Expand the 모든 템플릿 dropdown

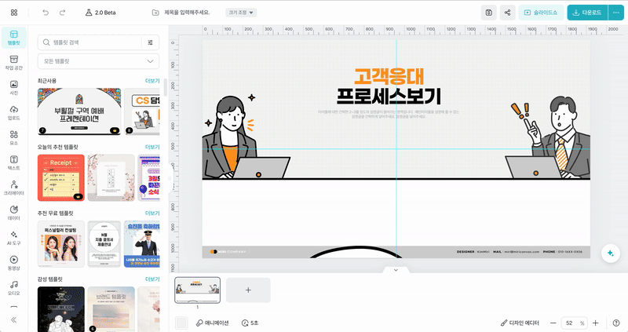pyautogui.click(x=98, y=61)
